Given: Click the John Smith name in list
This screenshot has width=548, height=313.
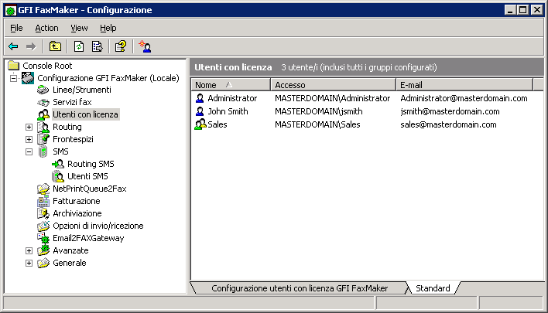Looking at the screenshot, I should point(228,111).
